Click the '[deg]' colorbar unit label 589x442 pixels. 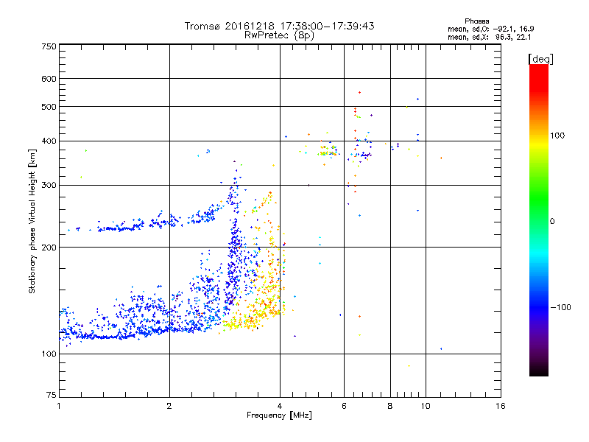[540, 59]
